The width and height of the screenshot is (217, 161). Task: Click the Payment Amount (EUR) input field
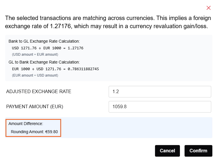point(160,107)
